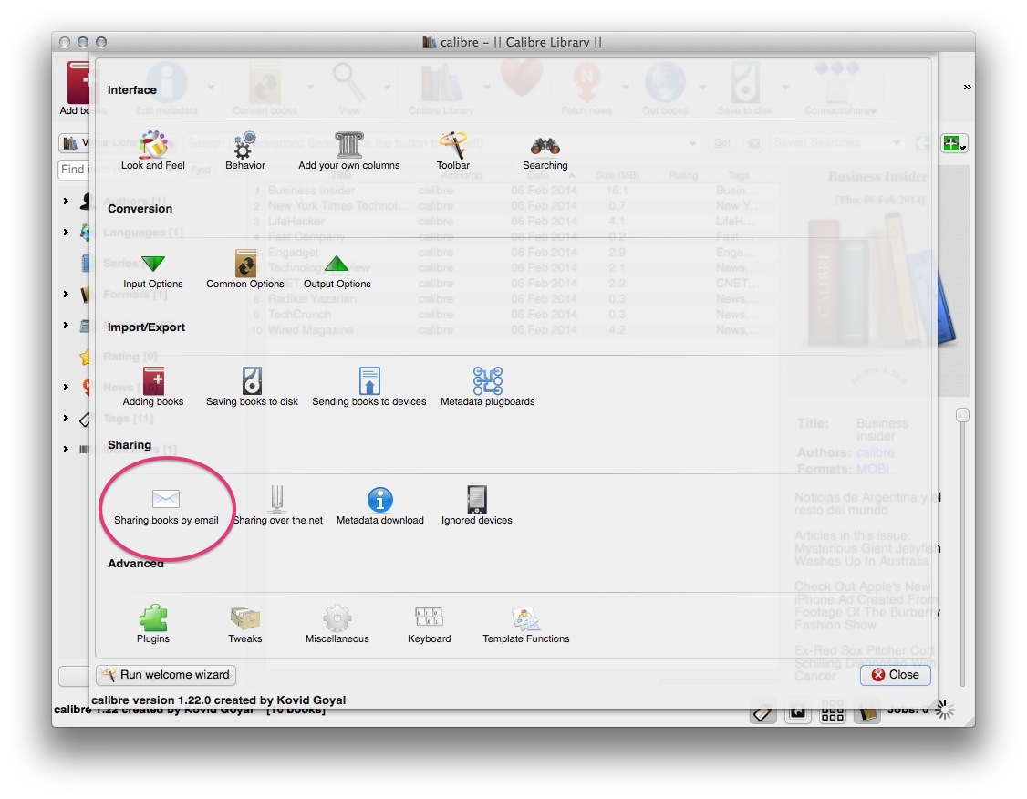This screenshot has height=799, width=1027.
Task: Open the green plus button dropdown
Action: point(954,143)
